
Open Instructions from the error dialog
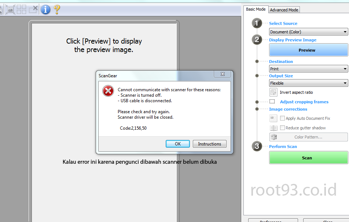[x=209, y=144]
